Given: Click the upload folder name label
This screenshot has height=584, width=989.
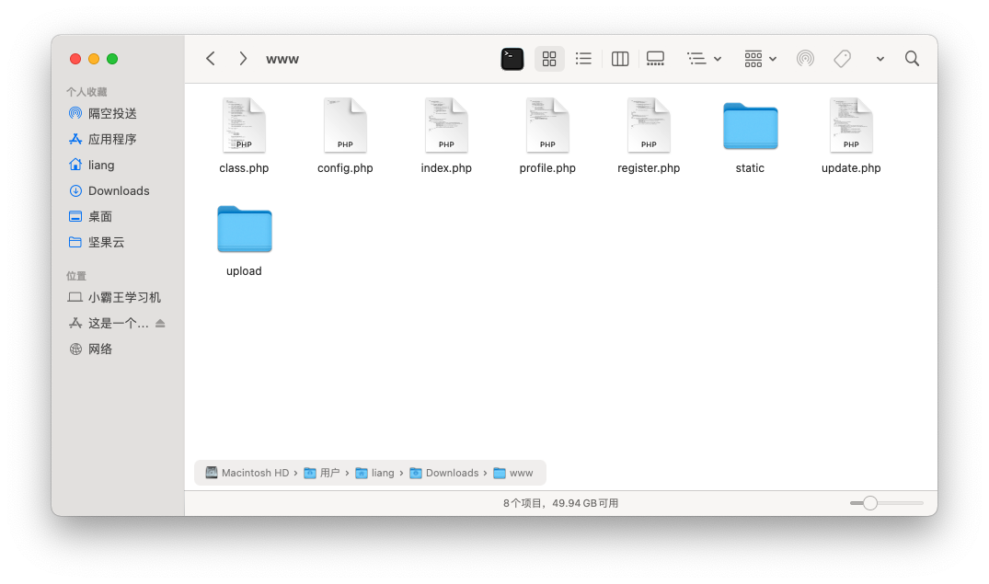Looking at the screenshot, I should [244, 270].
